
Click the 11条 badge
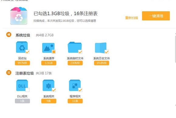pyautogui.click(x=75, y=101)
